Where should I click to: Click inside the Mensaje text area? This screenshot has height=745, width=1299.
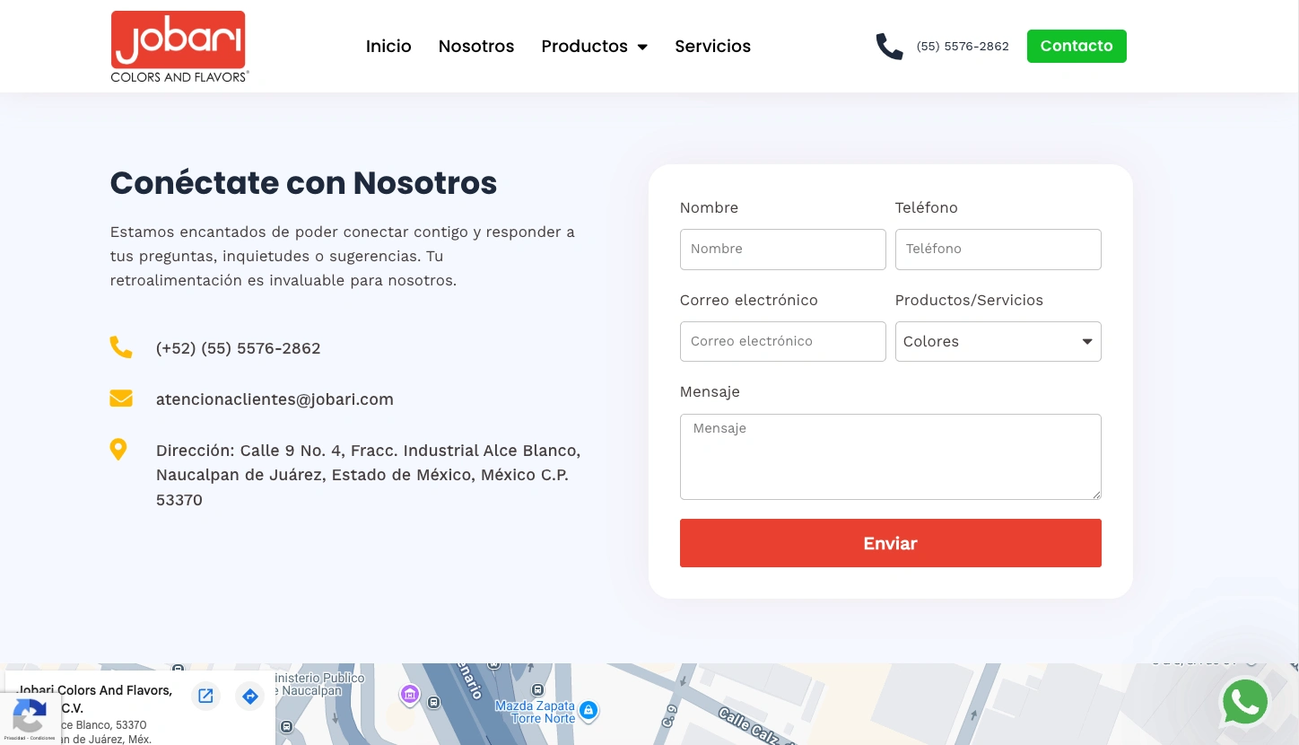(x=891, y=457)
